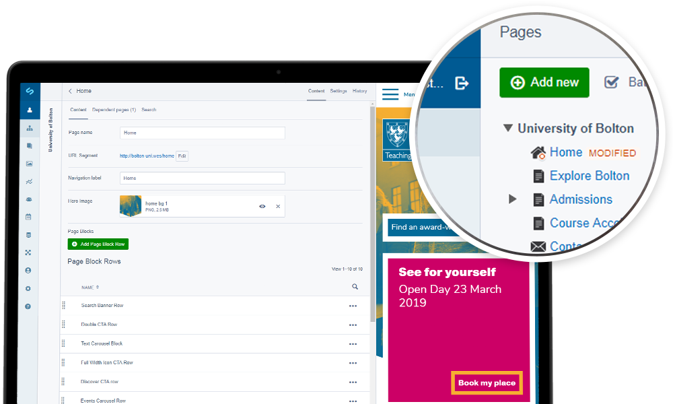The height and width of the screenshot is (404, 673).
Task: Open the settings gear icon in sidebar
Action: tap(28, 288)
